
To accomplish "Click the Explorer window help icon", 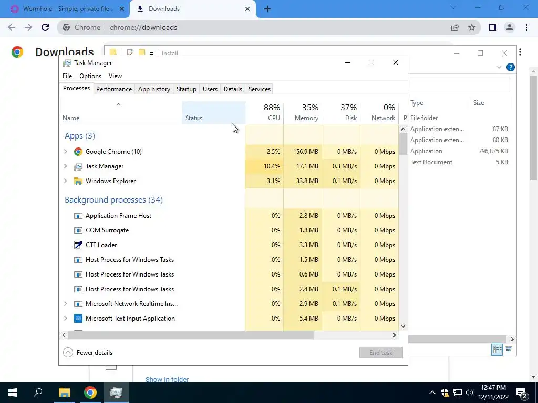I will click(511, 67).
